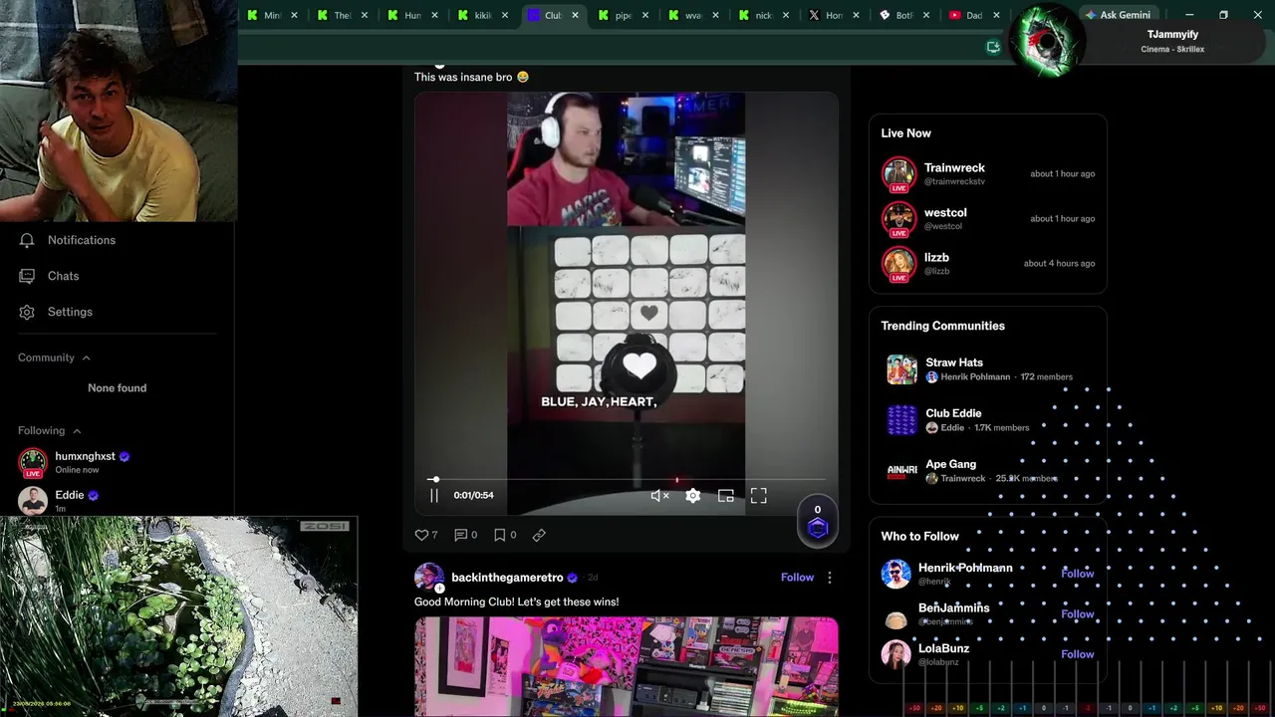
Task: Open backinthegameretro's post image
Action: 627,666
